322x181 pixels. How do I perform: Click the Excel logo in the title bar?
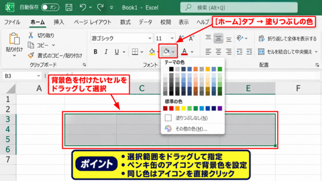pyautogui.click(x=10, y=8)
